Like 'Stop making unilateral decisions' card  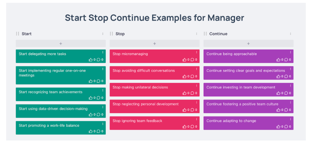coord(185,93)
